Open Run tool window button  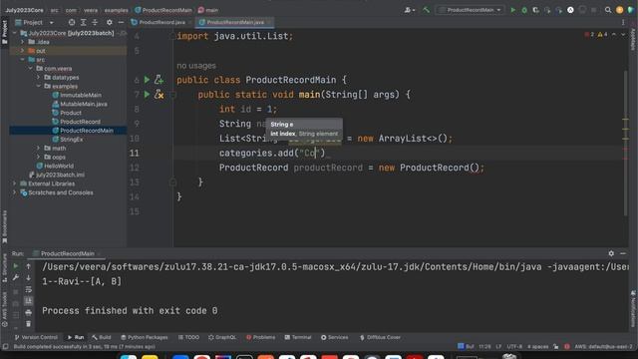pyautogui.click(x=76, y=337)
